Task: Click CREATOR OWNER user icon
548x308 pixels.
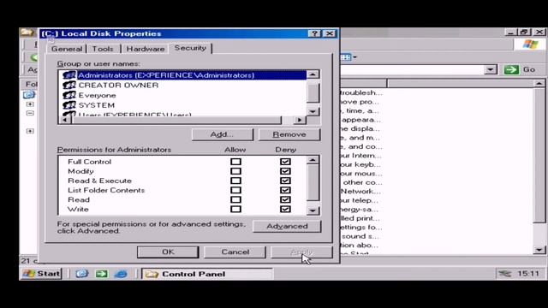Action: pos(69,86)
